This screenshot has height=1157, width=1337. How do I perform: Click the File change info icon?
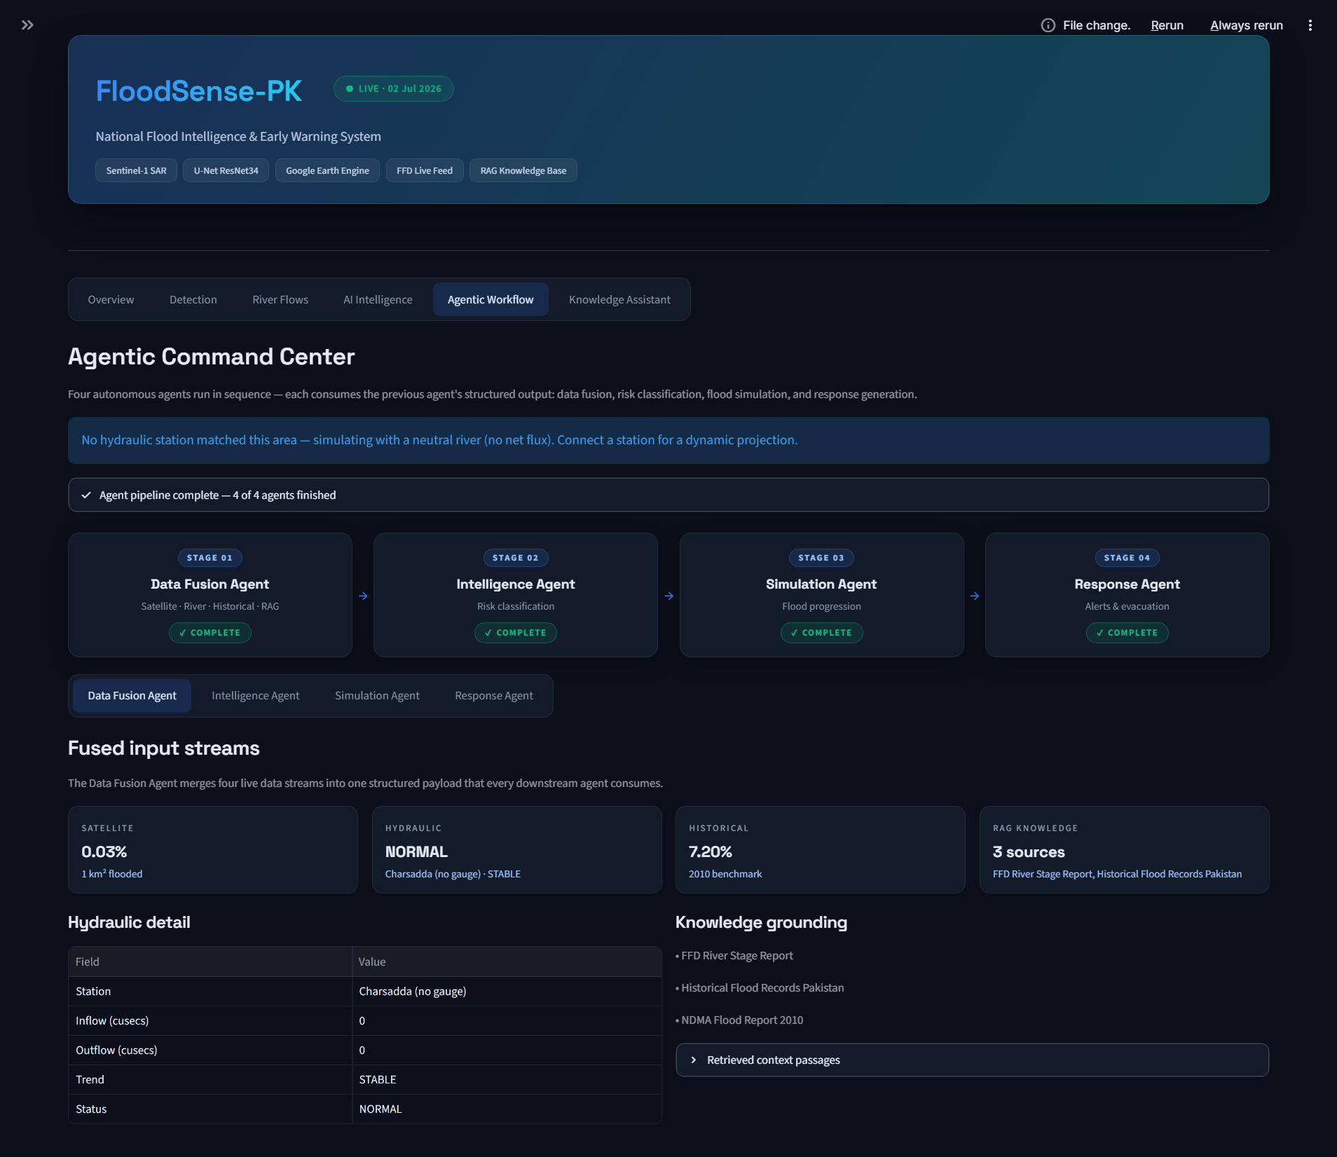tap(1048, 25)
